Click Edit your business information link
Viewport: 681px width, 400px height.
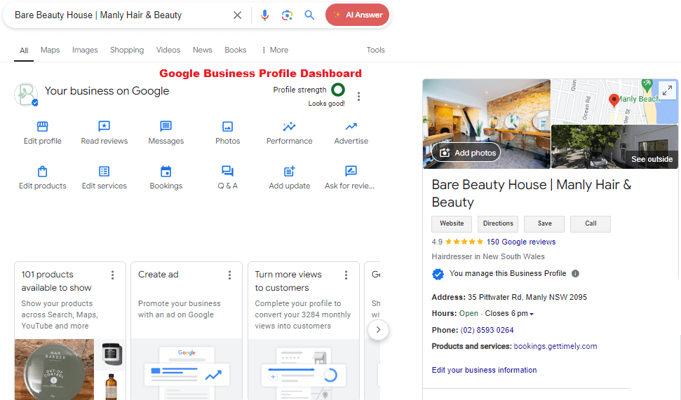click(x=484, y=370)
